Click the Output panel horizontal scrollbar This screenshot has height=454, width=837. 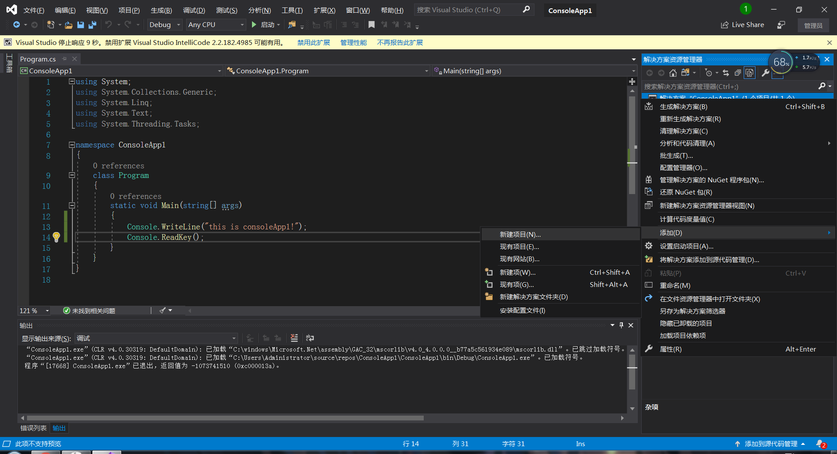(225, 418)
